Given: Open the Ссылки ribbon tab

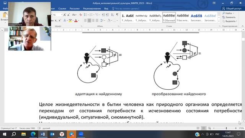Looking at the screenshot, I should (x=62, y=8).
